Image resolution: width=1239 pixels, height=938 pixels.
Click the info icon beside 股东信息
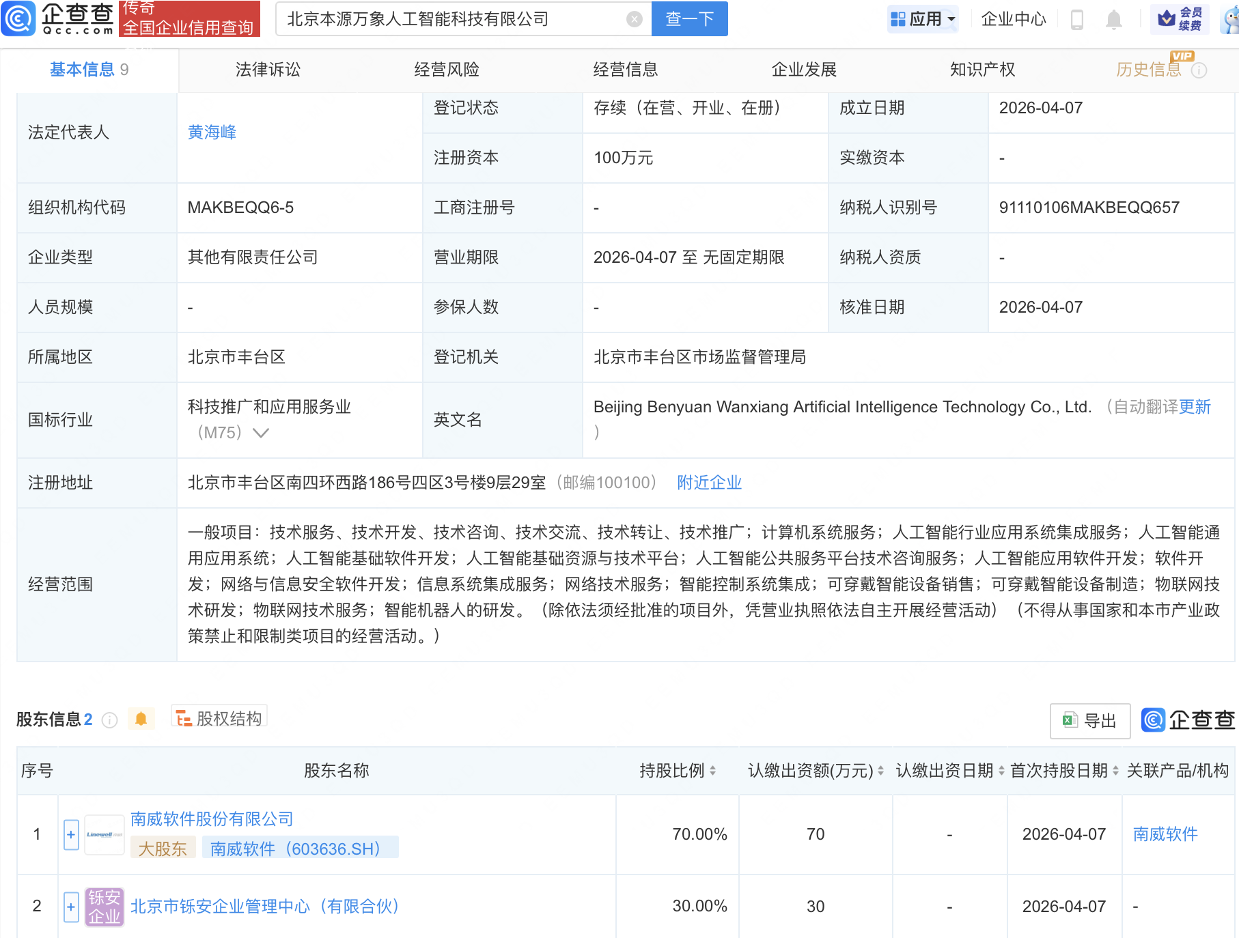pyautogui.click(x=109, y=720)
